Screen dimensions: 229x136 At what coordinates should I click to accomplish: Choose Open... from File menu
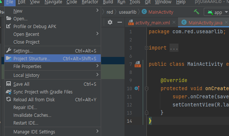[52, 19]
